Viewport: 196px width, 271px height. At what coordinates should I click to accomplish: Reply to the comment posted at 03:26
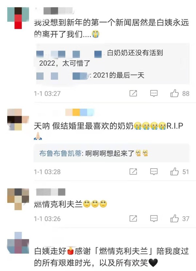154,218
